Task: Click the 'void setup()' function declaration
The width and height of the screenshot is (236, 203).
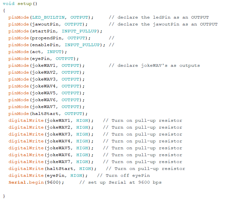Action: point(20,4)
